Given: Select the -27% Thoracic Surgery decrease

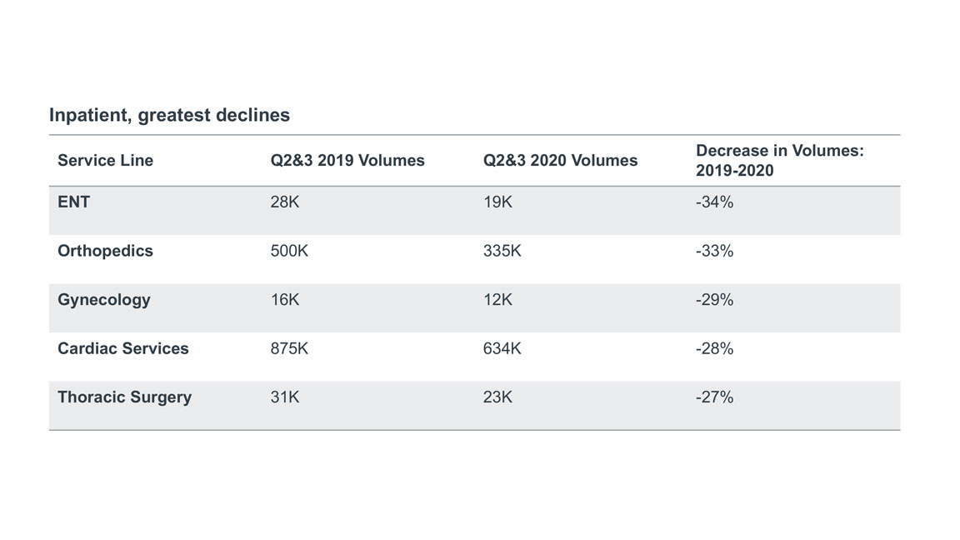Looking at the screenshot, I should [714, 397].
